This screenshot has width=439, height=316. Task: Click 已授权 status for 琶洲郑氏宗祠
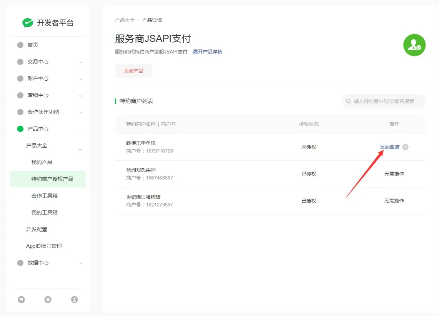pos(309,174)
